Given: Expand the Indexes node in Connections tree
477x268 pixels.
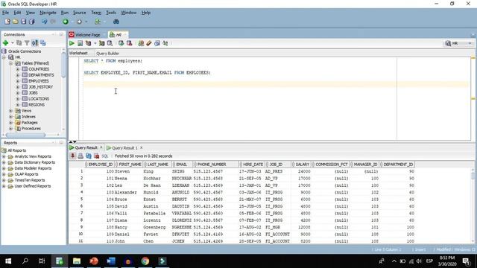Looking at the screenshot, I should coord(11,117).
